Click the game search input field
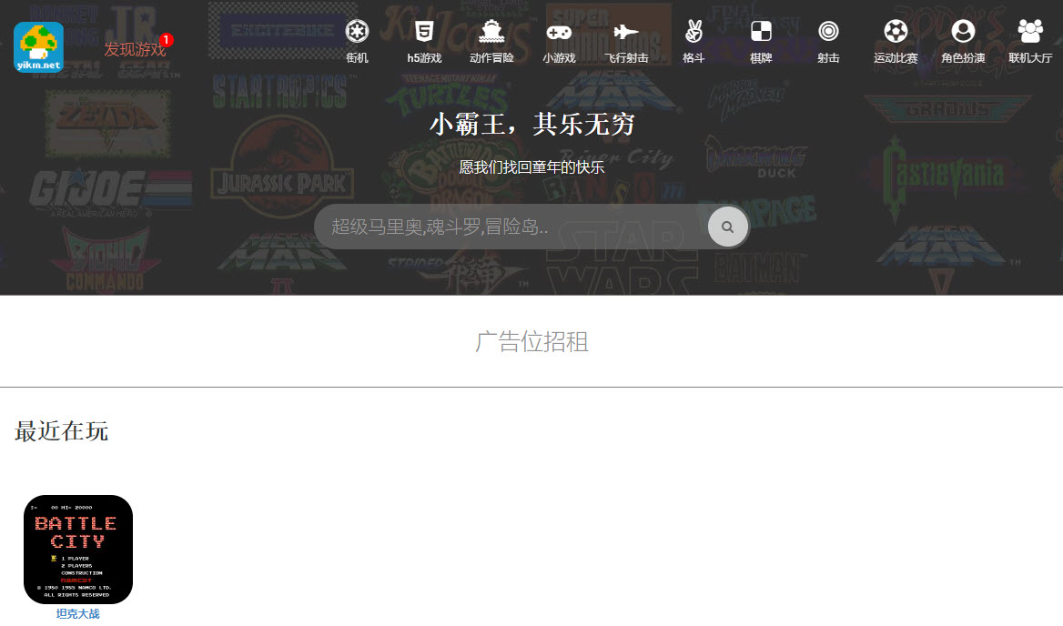 pyautogui.click(x=510, y=227)
